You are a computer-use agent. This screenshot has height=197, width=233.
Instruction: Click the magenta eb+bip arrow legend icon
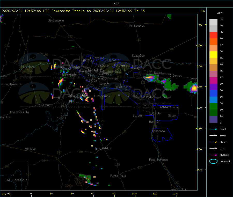coord(213,155)
